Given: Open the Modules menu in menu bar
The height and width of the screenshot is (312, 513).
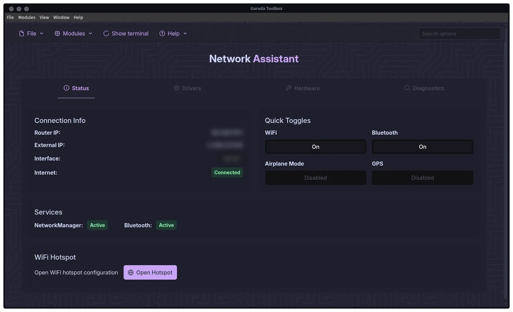Looking at the screenshot, I should coord(27,18).
